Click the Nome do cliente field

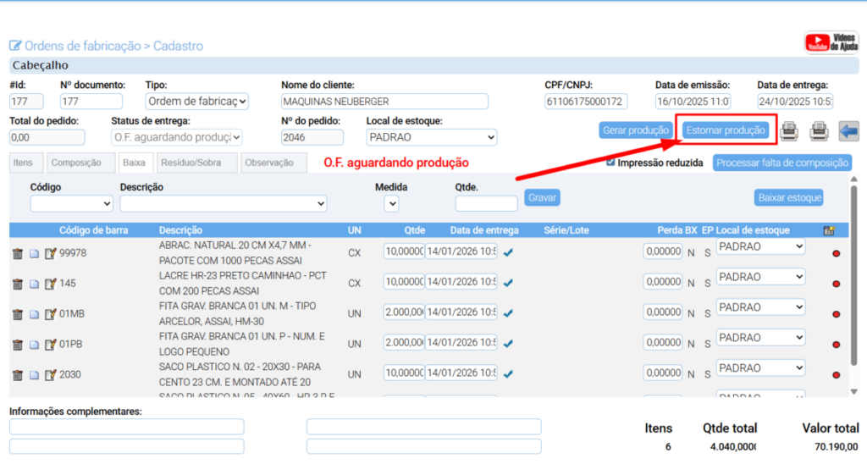tap(384, 102)
